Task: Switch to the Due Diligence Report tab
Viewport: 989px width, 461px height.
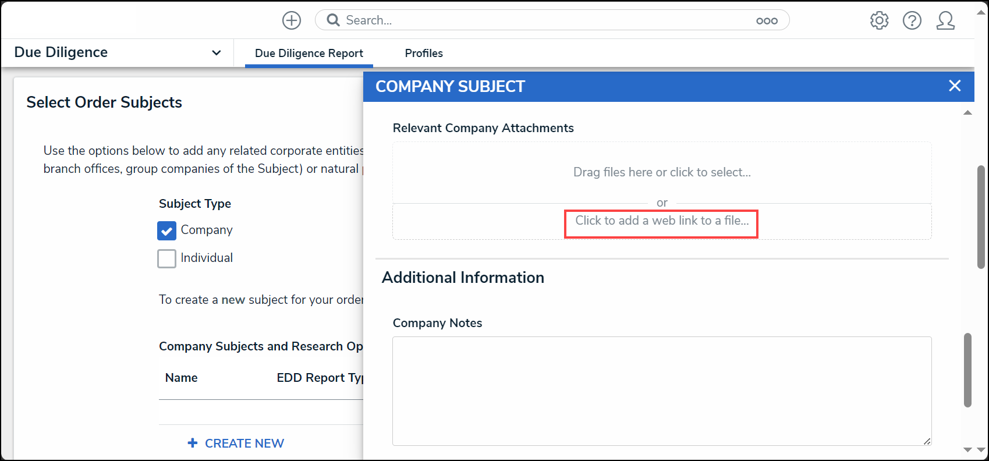Action: click(309, 53)
